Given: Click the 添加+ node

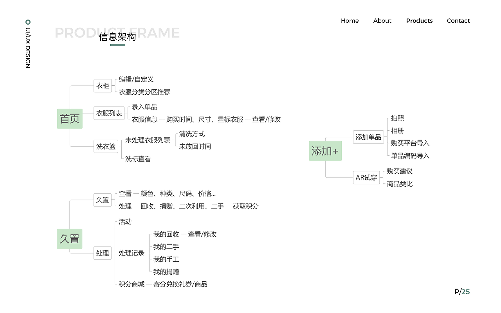Looking at the screenshot, I should click(x=325, y=150).
